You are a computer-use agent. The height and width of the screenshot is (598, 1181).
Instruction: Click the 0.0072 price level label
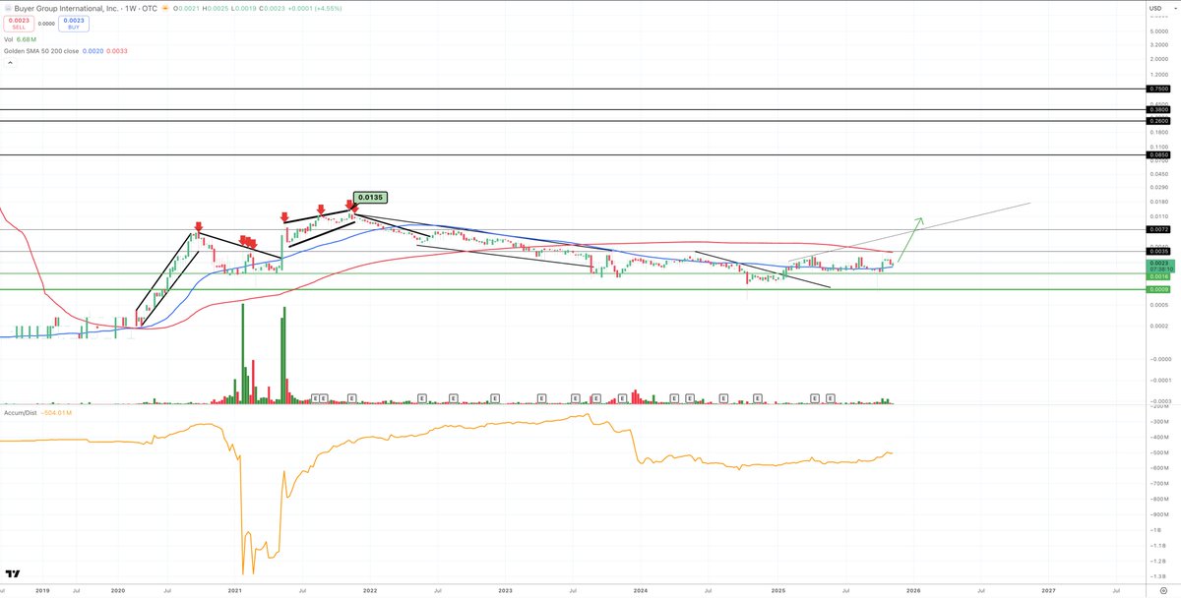[1158, 229]
